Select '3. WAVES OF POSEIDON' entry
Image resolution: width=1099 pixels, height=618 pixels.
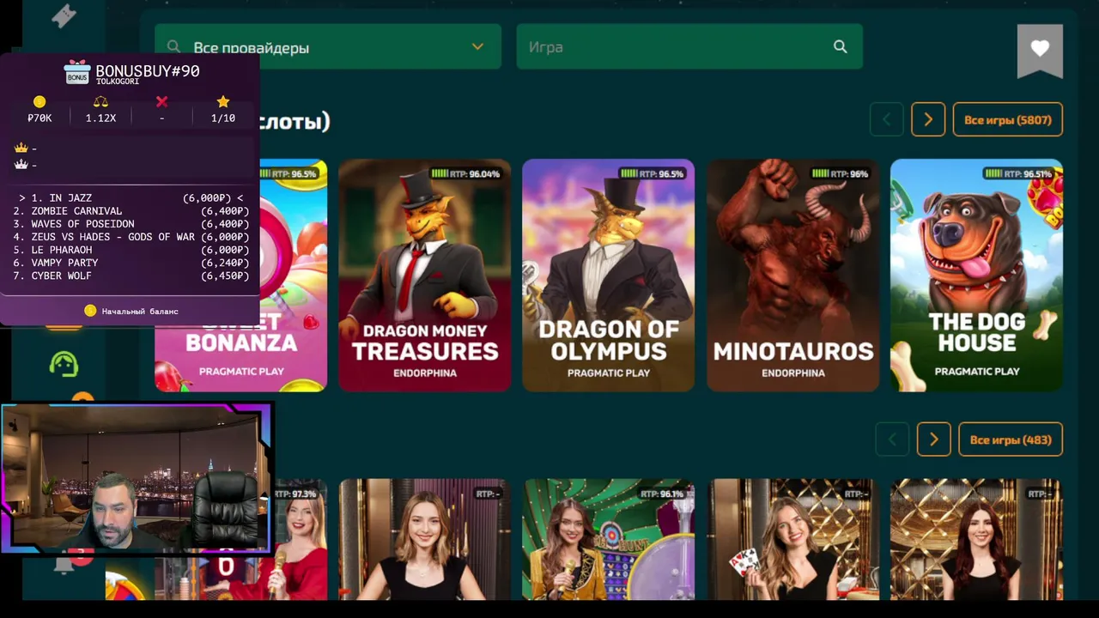click(131, 224)
